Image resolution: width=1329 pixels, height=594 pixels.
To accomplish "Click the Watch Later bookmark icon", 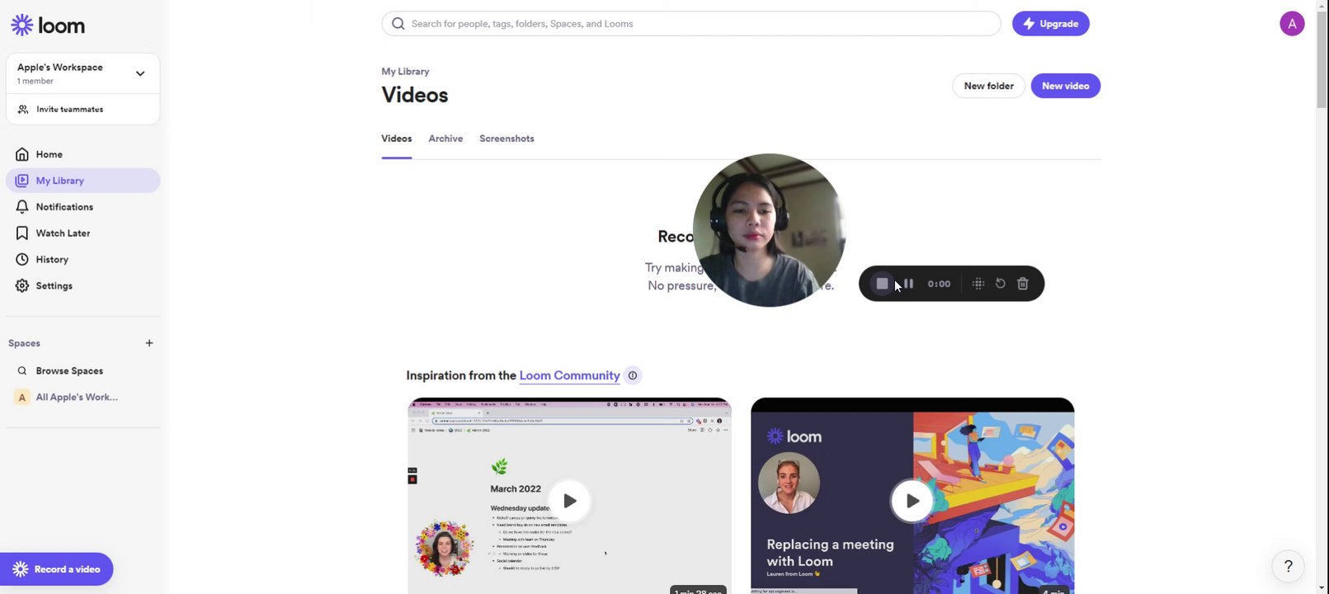I will pos(22,233).
